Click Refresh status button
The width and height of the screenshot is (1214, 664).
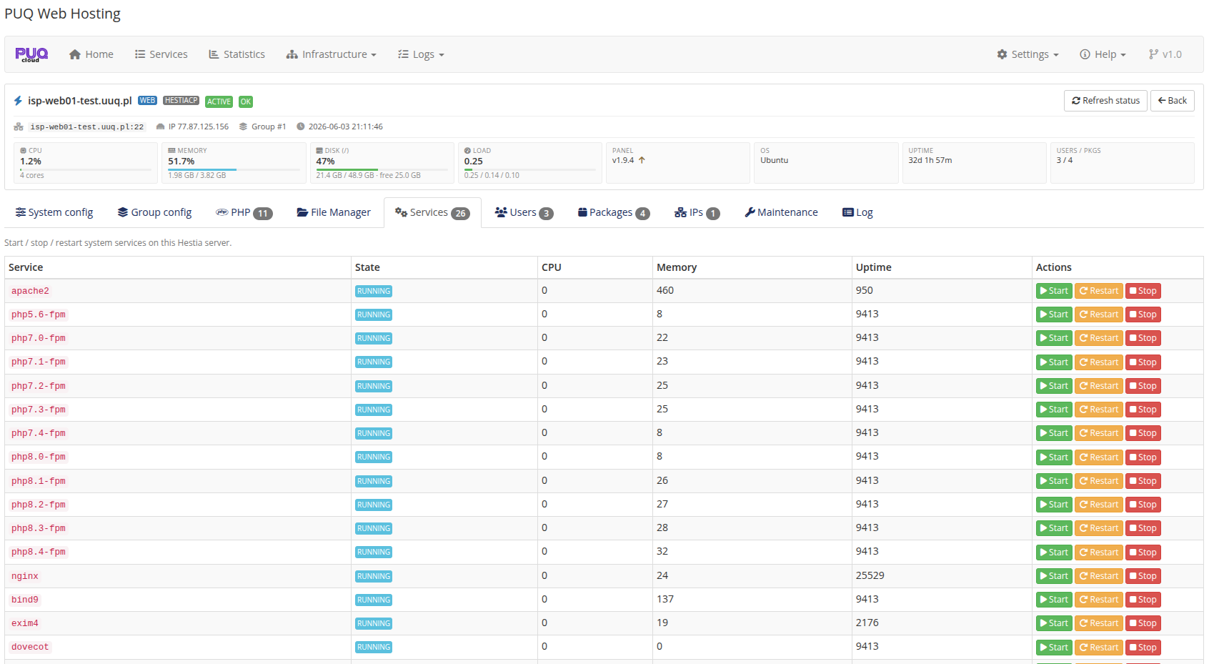[x=1105, y=101]
